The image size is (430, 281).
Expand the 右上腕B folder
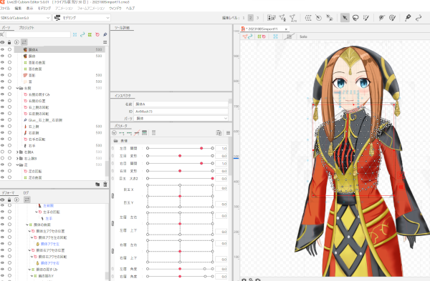(x=17, y=159)
